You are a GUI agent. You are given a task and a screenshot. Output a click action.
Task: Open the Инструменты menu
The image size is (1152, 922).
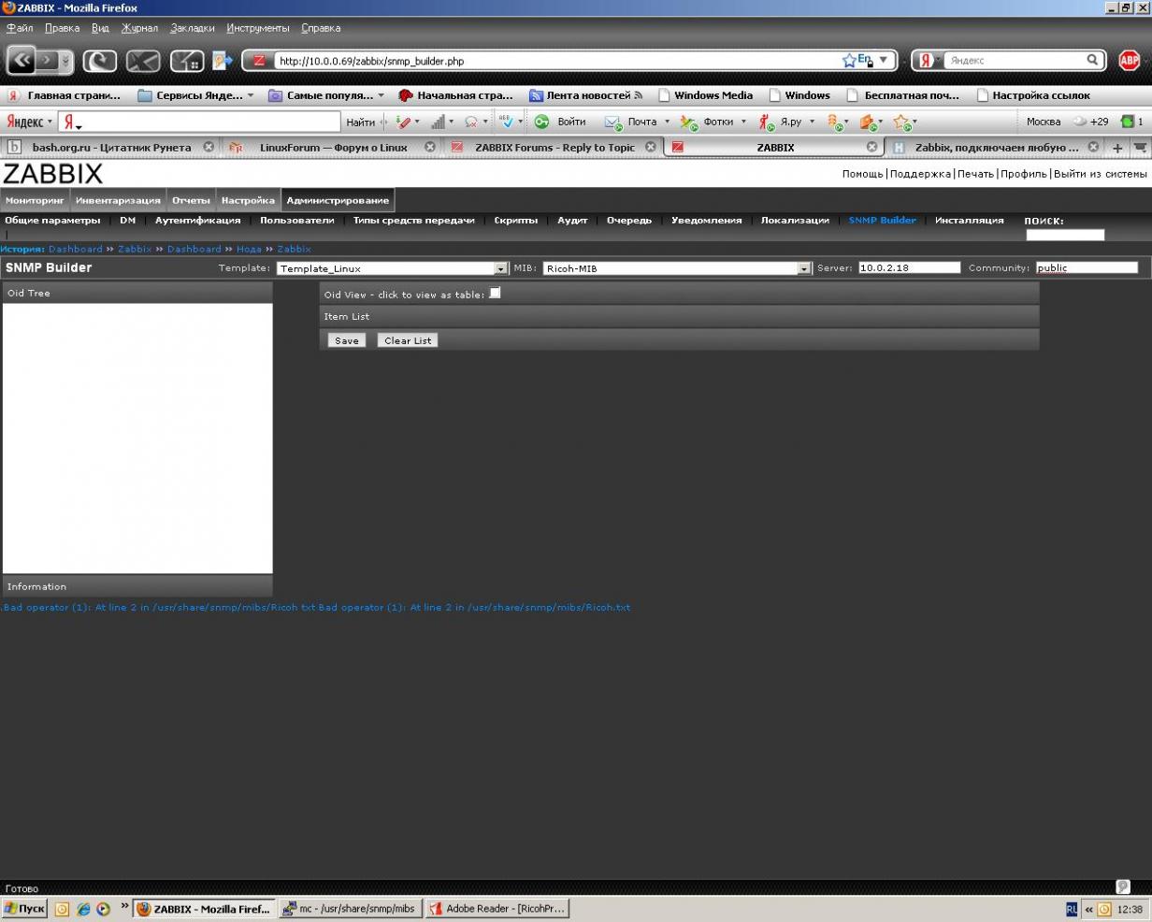258,28
